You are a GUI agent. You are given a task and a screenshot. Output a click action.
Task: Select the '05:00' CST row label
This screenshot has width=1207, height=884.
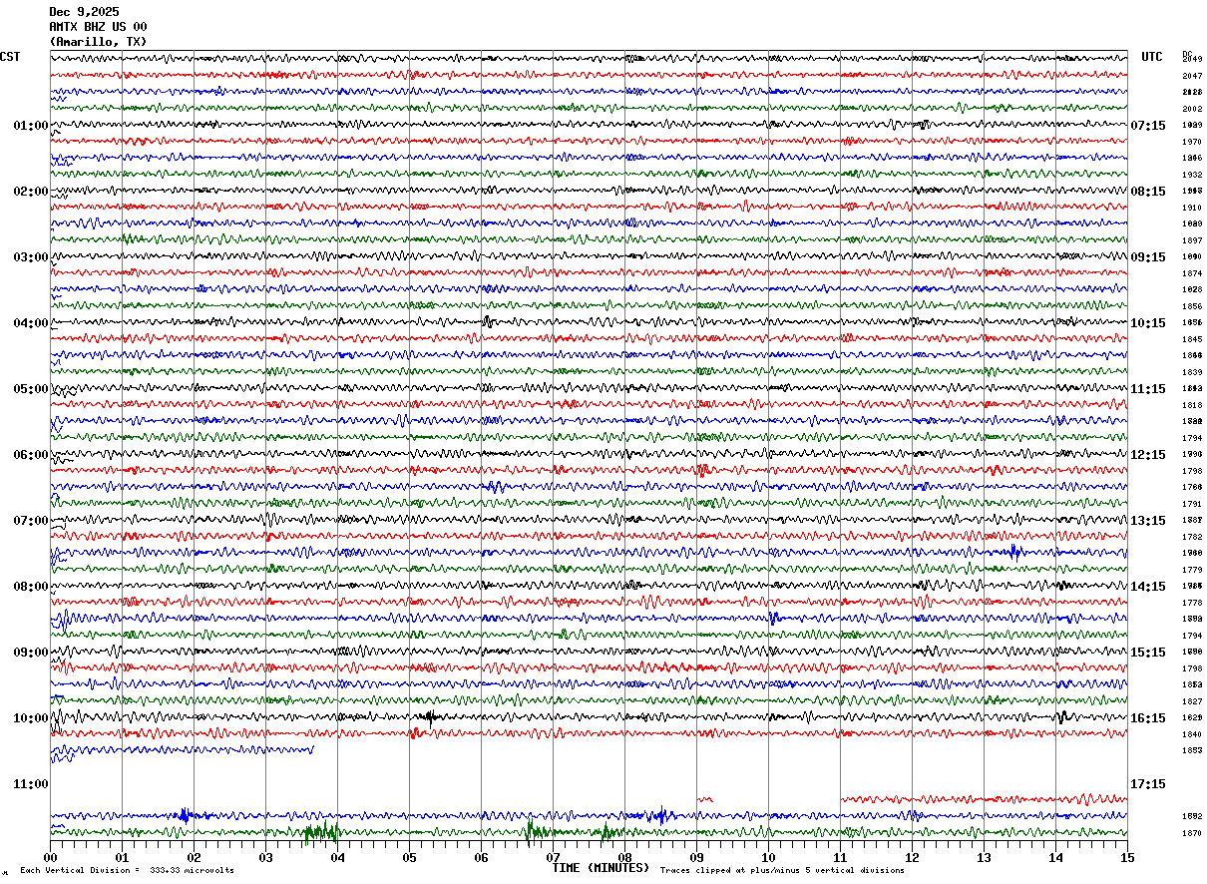[x=31, y=389]
